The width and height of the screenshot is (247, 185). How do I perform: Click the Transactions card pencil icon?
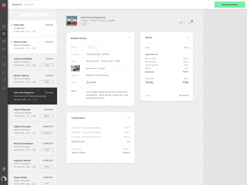[128, 118]
